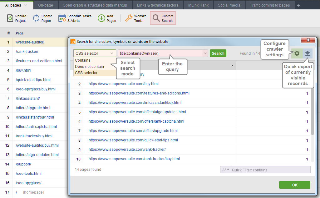Viewport: 320px width, 198px height.
Task: Open linkassistant/buy.html result link
Action: point(135,103)
